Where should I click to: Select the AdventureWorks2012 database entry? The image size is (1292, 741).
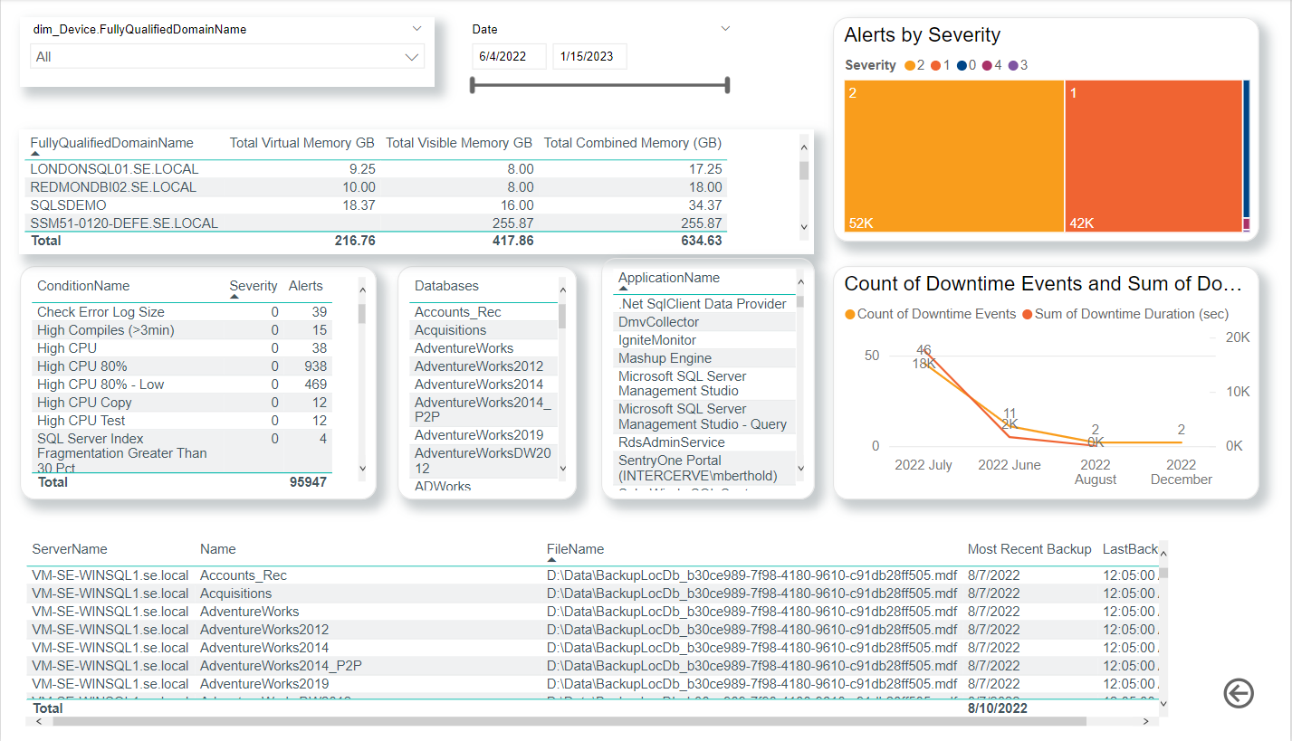pyautogui.click(x=478, y=366)
